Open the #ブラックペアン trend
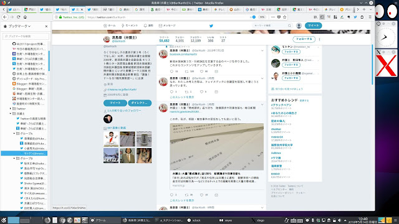This screenshot has height=224, width=399. click(281, 105)
